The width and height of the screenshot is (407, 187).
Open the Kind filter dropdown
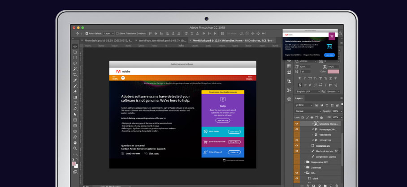point(304,105)
